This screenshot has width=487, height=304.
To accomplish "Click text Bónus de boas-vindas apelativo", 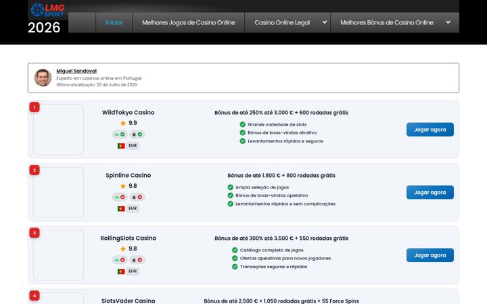I will pos(272,195).
